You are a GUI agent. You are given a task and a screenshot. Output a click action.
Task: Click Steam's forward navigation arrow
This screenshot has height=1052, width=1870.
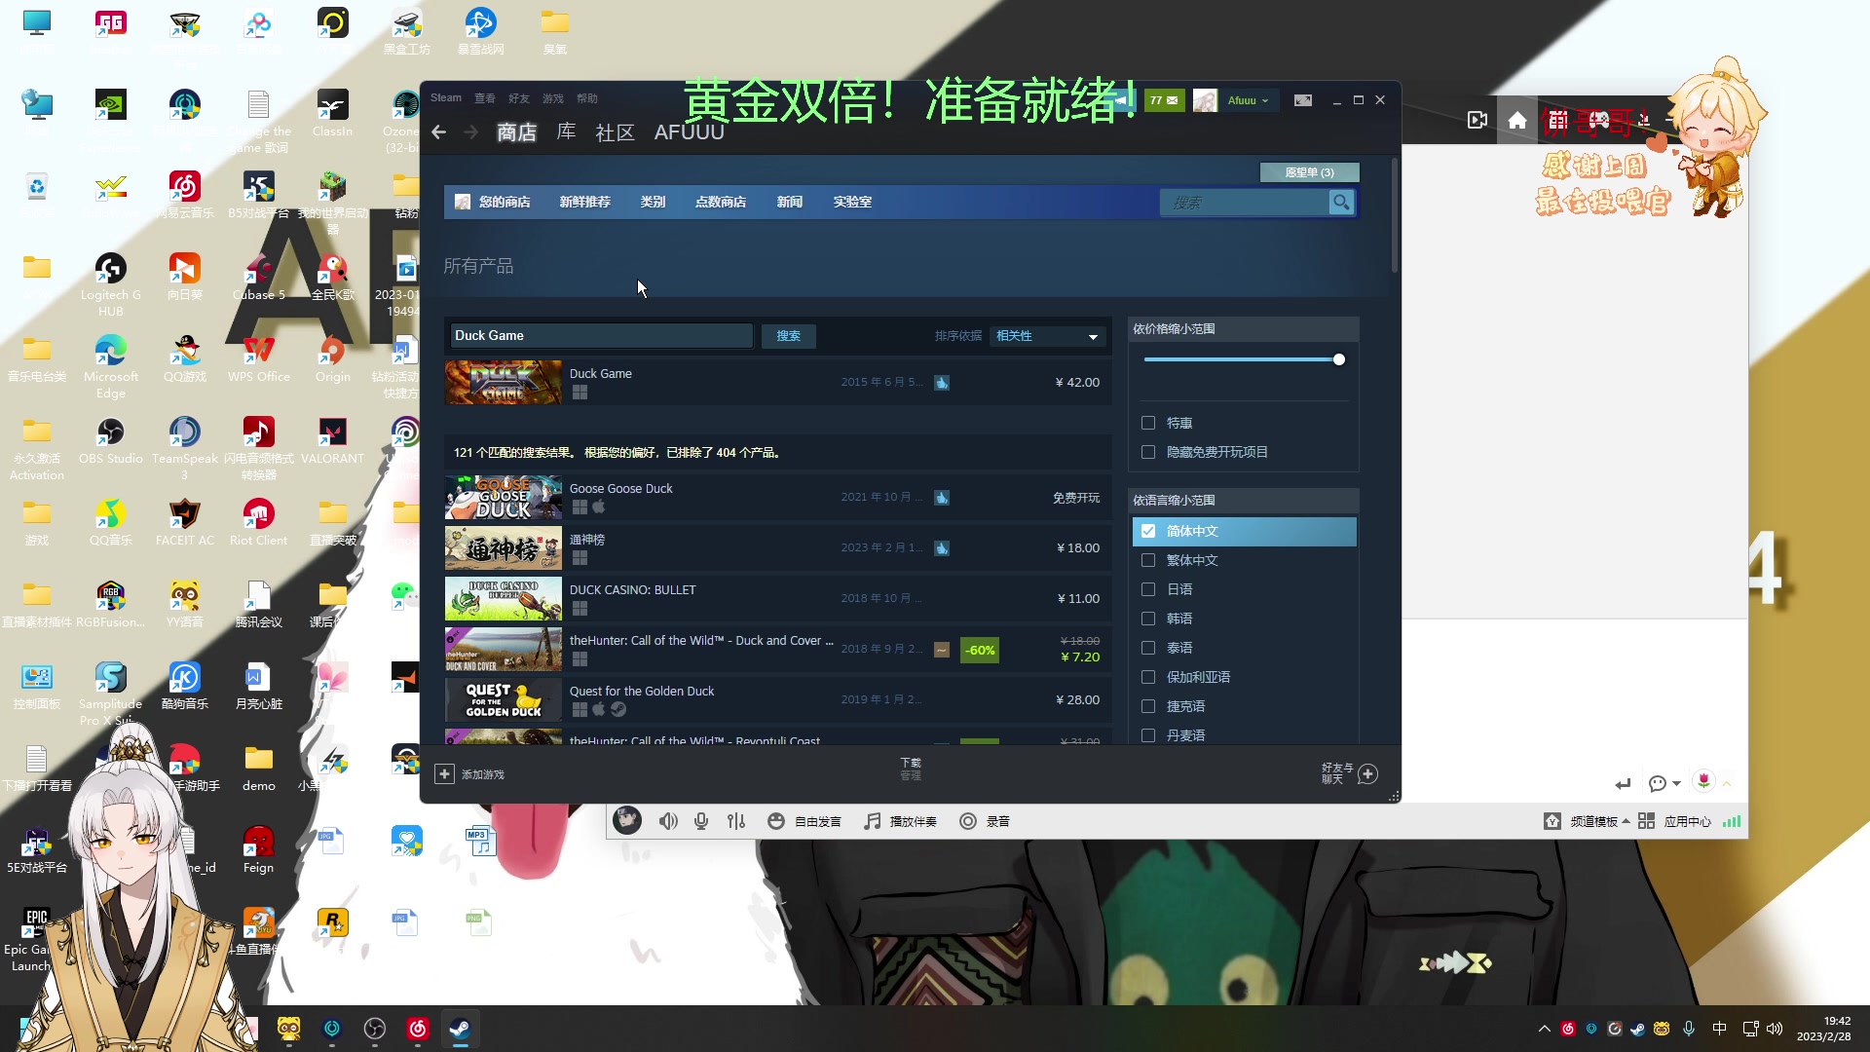[x=471, y=132]
